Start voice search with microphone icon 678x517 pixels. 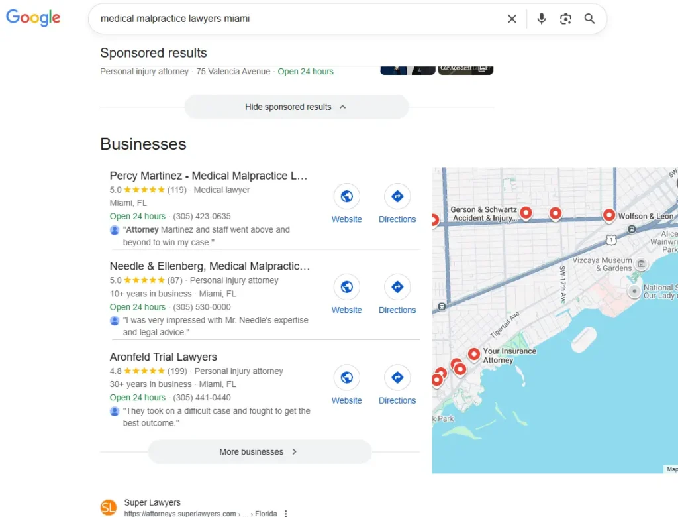point(542,19)
